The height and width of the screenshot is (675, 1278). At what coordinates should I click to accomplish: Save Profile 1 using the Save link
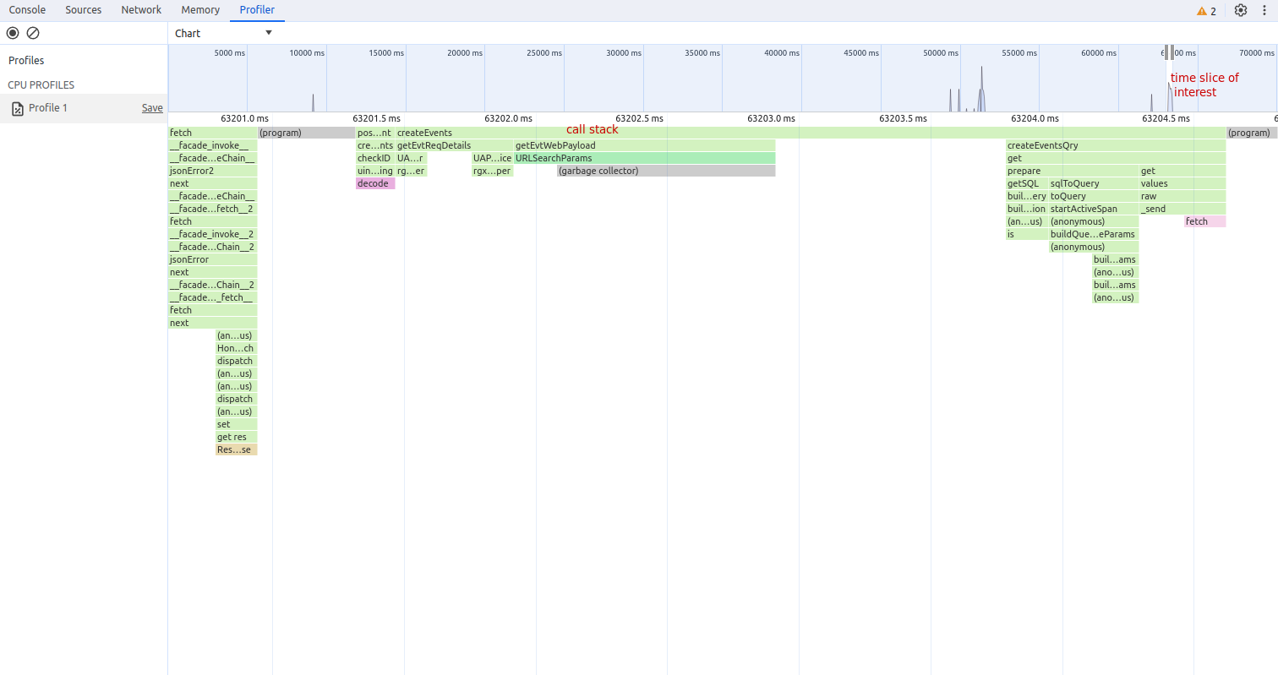tap(151, 107)
